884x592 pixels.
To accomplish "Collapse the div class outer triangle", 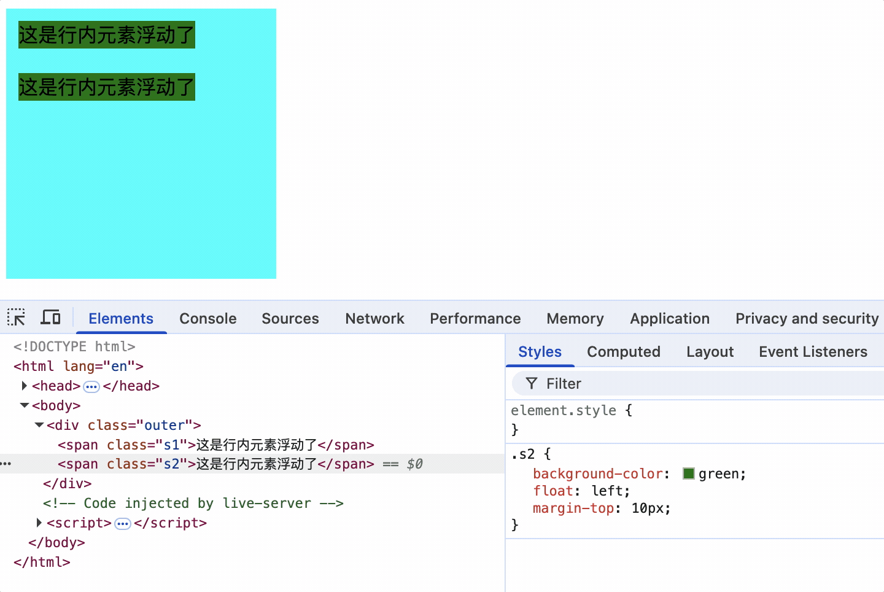I will coord(39,425).
